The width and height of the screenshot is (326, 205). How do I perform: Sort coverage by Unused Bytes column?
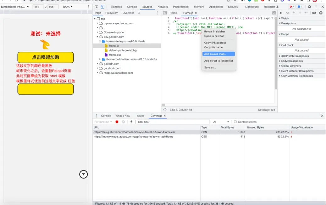pos(268,128)
